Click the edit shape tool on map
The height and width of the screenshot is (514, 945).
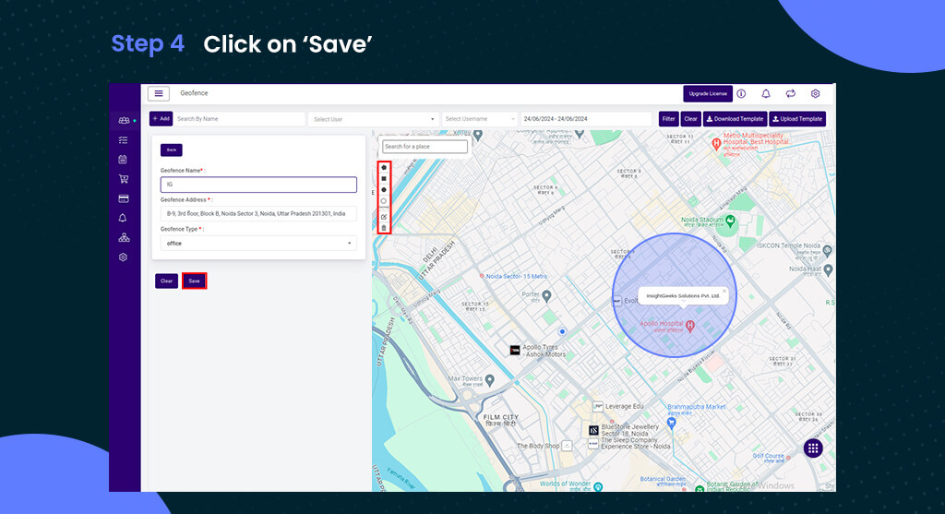tap(384, 216)
